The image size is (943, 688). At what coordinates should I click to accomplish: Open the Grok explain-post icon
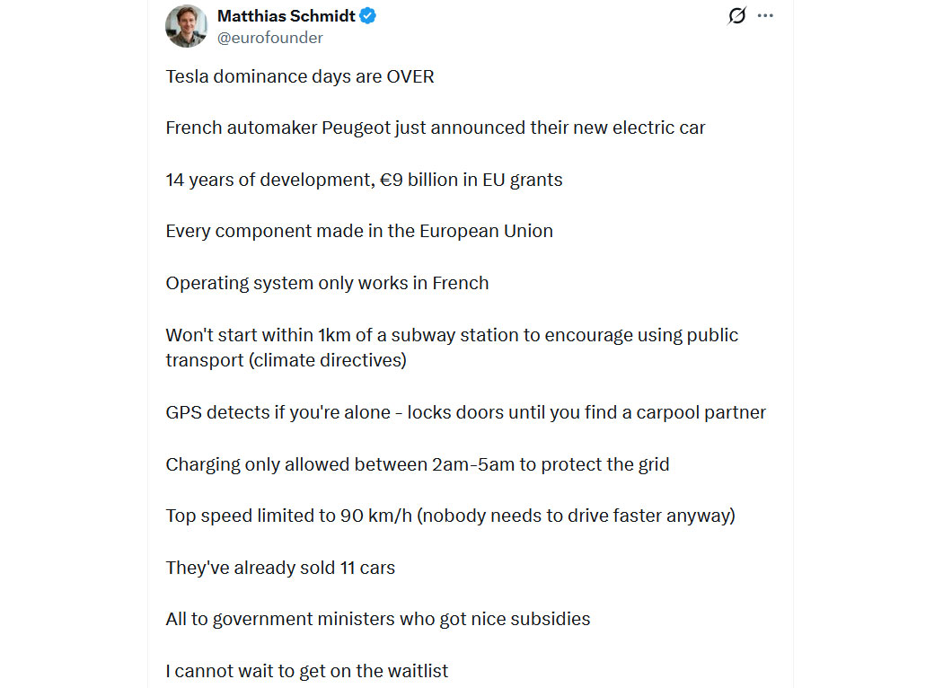click(x=736, y=16)
